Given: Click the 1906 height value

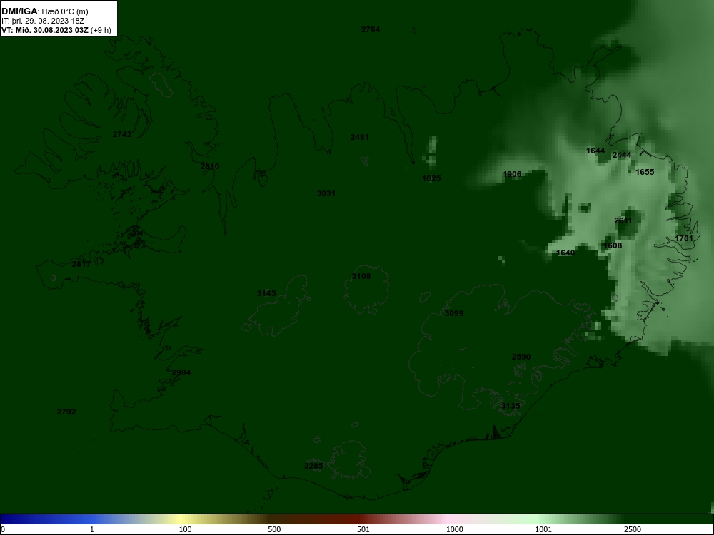Looking at the screenshot, I should [512, 174].
